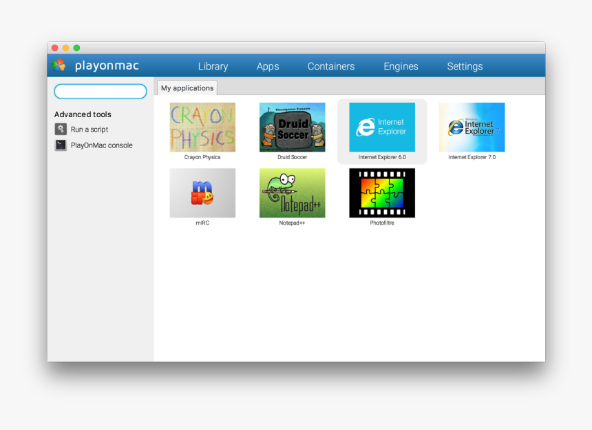Open the Apps section

pyautogui.click(x=268, y=66)
